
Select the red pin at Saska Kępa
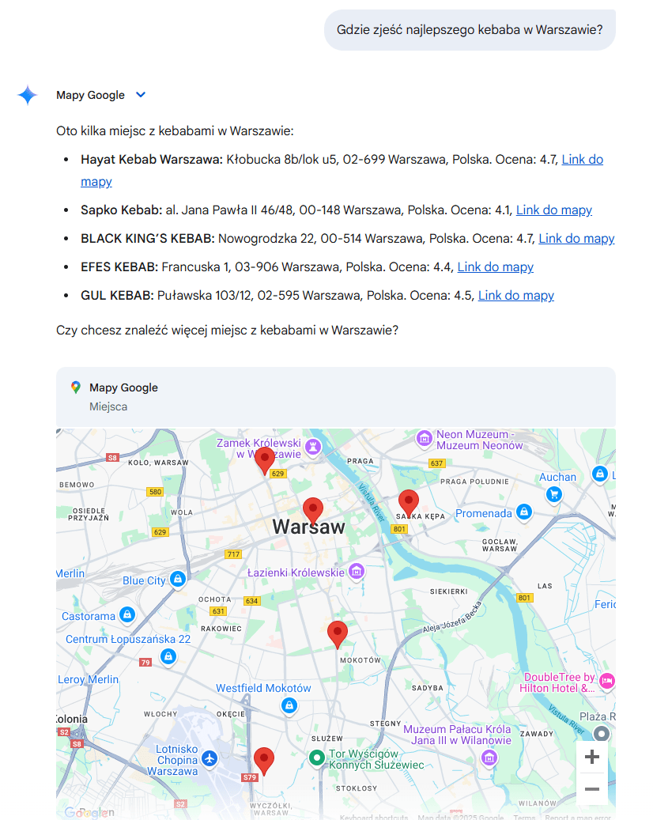[408, 503]
